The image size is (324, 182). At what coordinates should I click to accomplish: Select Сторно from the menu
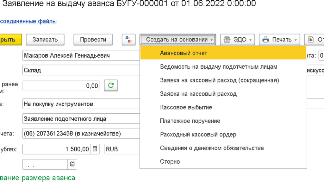pos(170,161)
